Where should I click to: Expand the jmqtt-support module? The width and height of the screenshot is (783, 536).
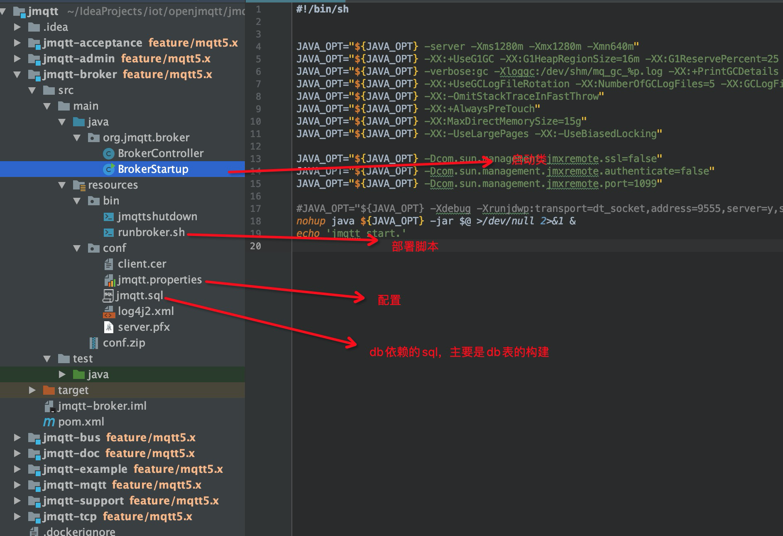17,501
